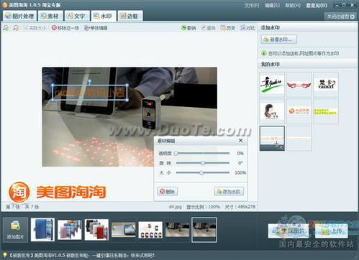This screenshot has width=359, height=260.
Task: Select the five small devices thumbnail
Action: tap(150, 229)
